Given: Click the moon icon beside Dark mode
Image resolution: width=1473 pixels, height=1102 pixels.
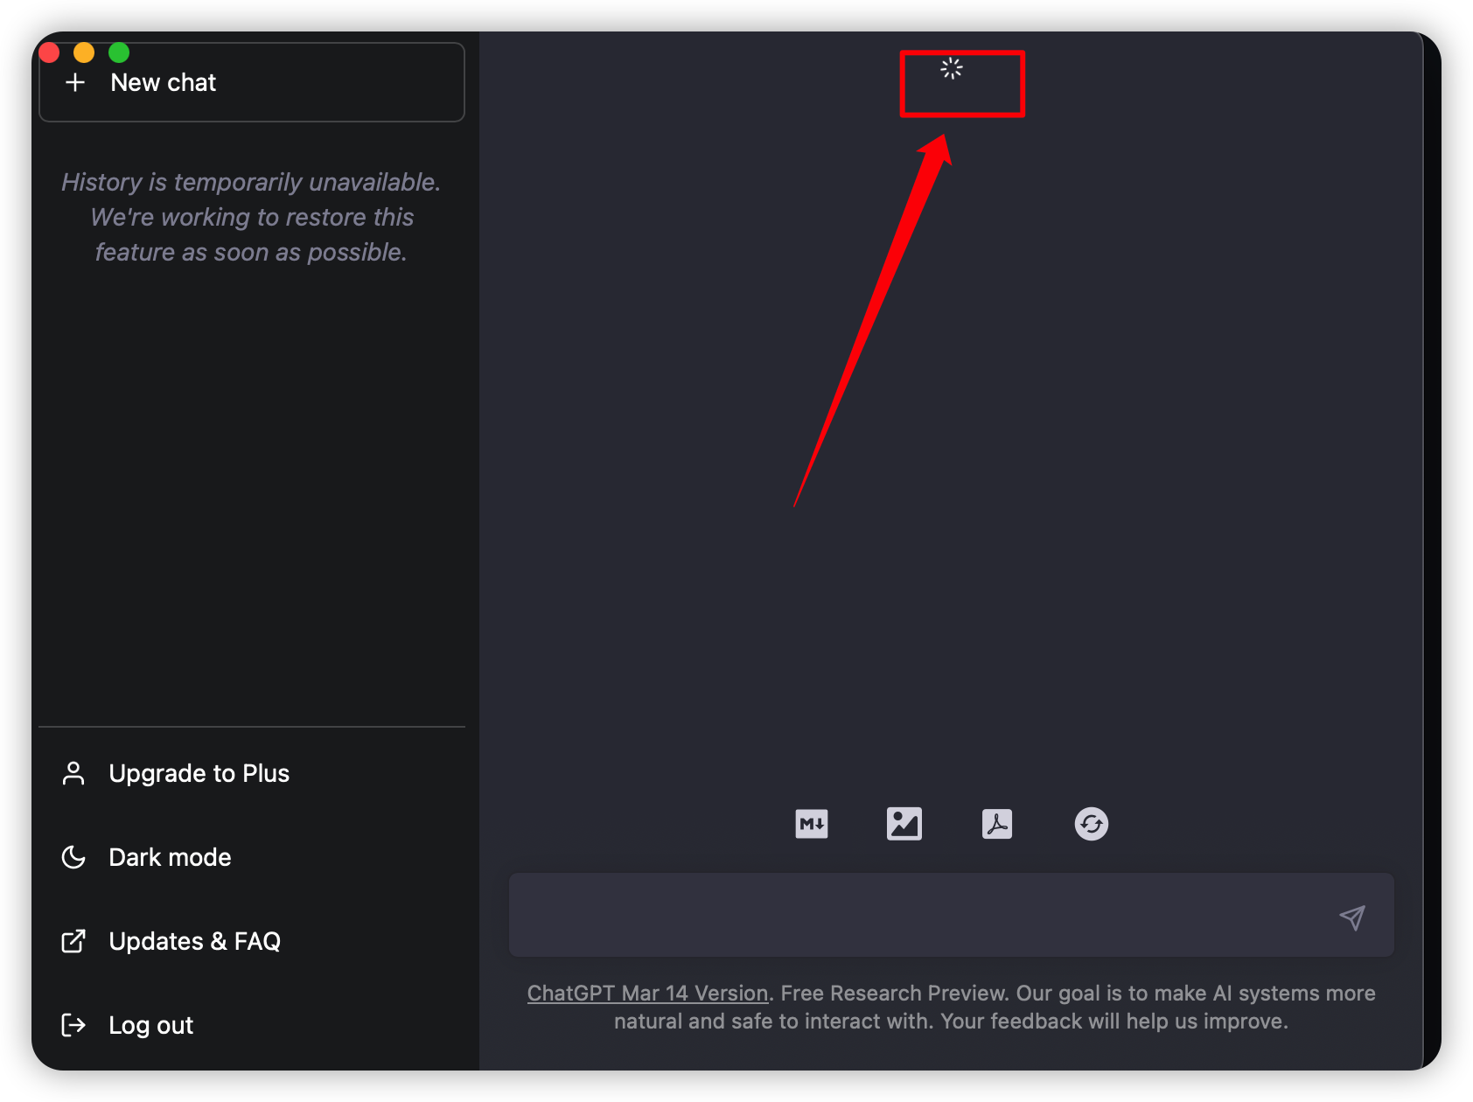Looking at the screenshot, I should (x=73, y=857).
